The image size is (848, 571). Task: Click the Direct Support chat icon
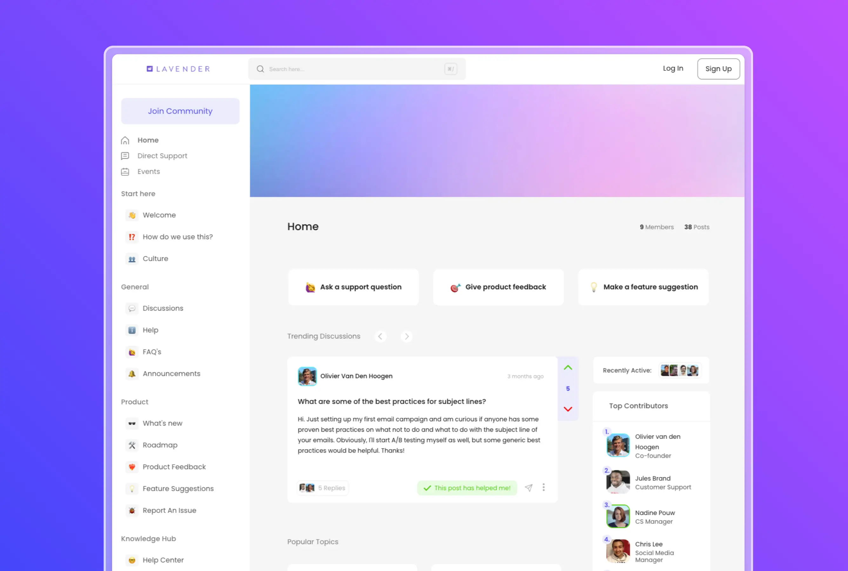click(x=125, y=156)
